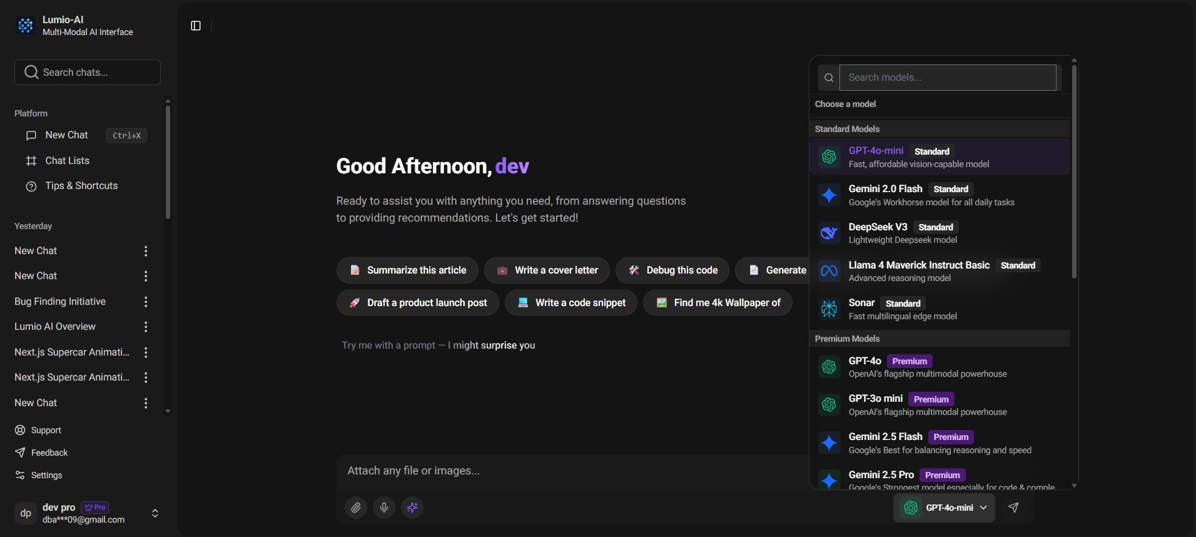Click the Feedback paper-plane icon
The width and height of the screenshot is (1196, 537).
(20, 453)
